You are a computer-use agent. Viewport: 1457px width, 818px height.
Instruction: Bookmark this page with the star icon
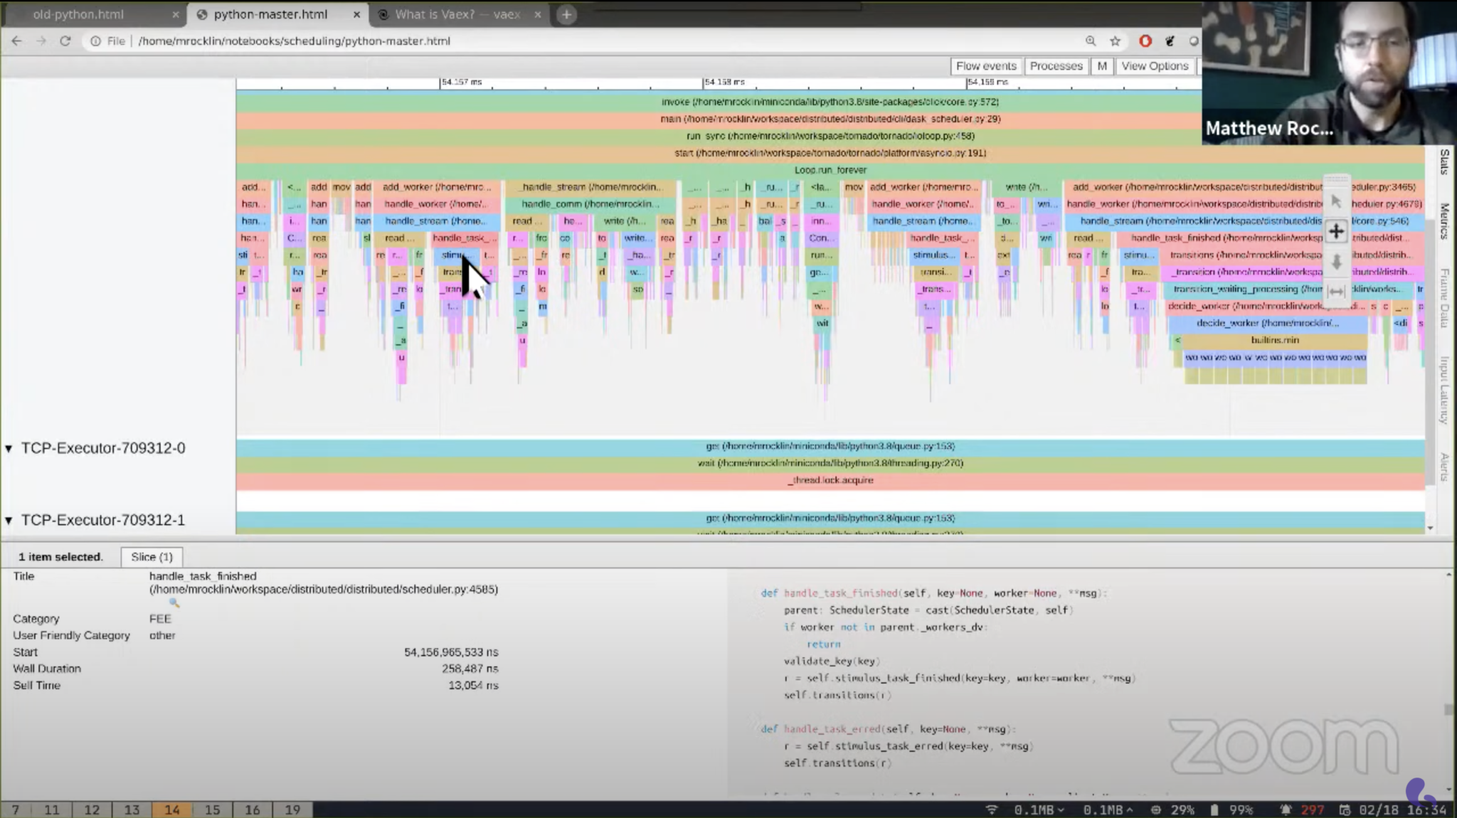coord(1116,41)
